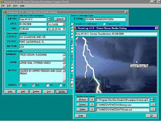Click the STORM field Severe Thunderstorm
This screenshot has width=161, height=121.
(x=105, y=19)
